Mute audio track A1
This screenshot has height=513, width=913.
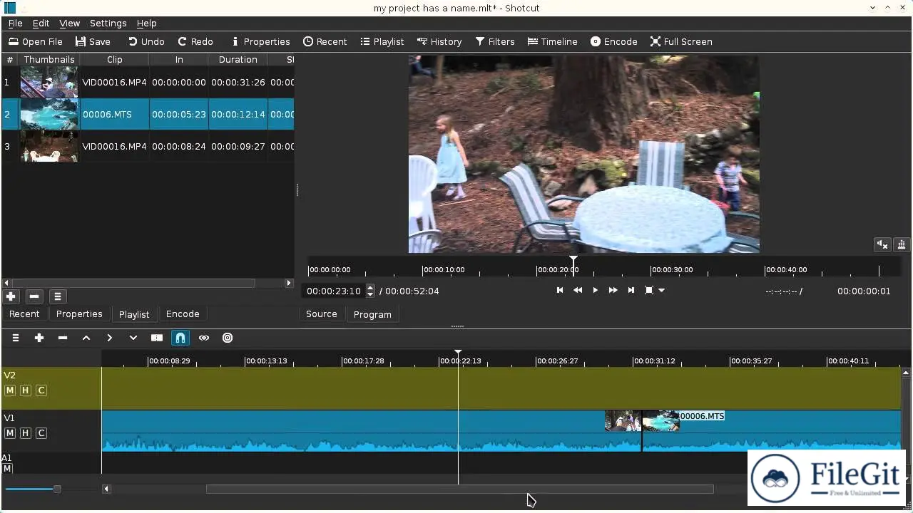coord(7,468)
